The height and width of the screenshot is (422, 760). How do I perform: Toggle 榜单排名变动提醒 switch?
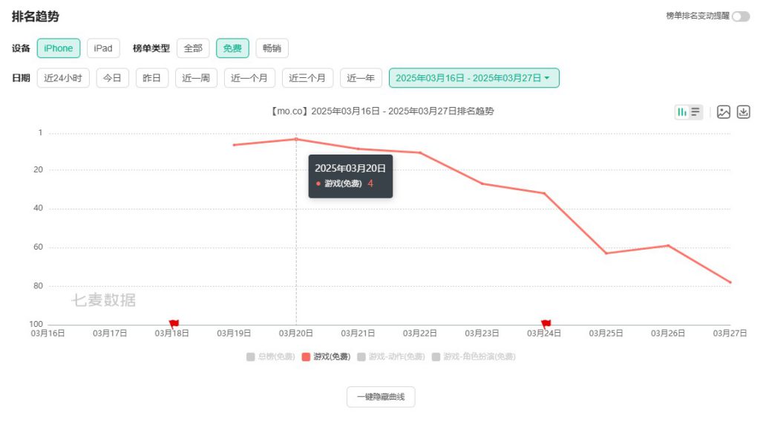(x=741, y=16)
